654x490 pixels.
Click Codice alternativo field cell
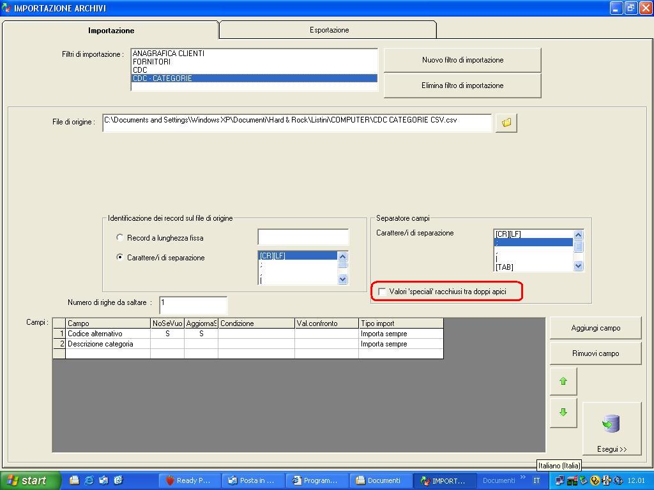click(108, 334)
